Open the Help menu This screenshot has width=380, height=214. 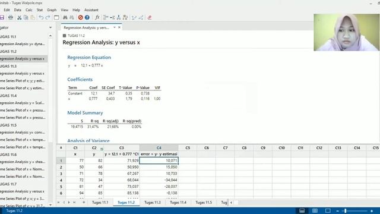pos(76,10)
